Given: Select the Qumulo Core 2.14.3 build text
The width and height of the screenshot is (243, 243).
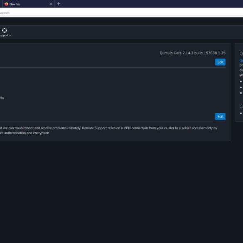Looking at the screenshot, I should point(192,53).
